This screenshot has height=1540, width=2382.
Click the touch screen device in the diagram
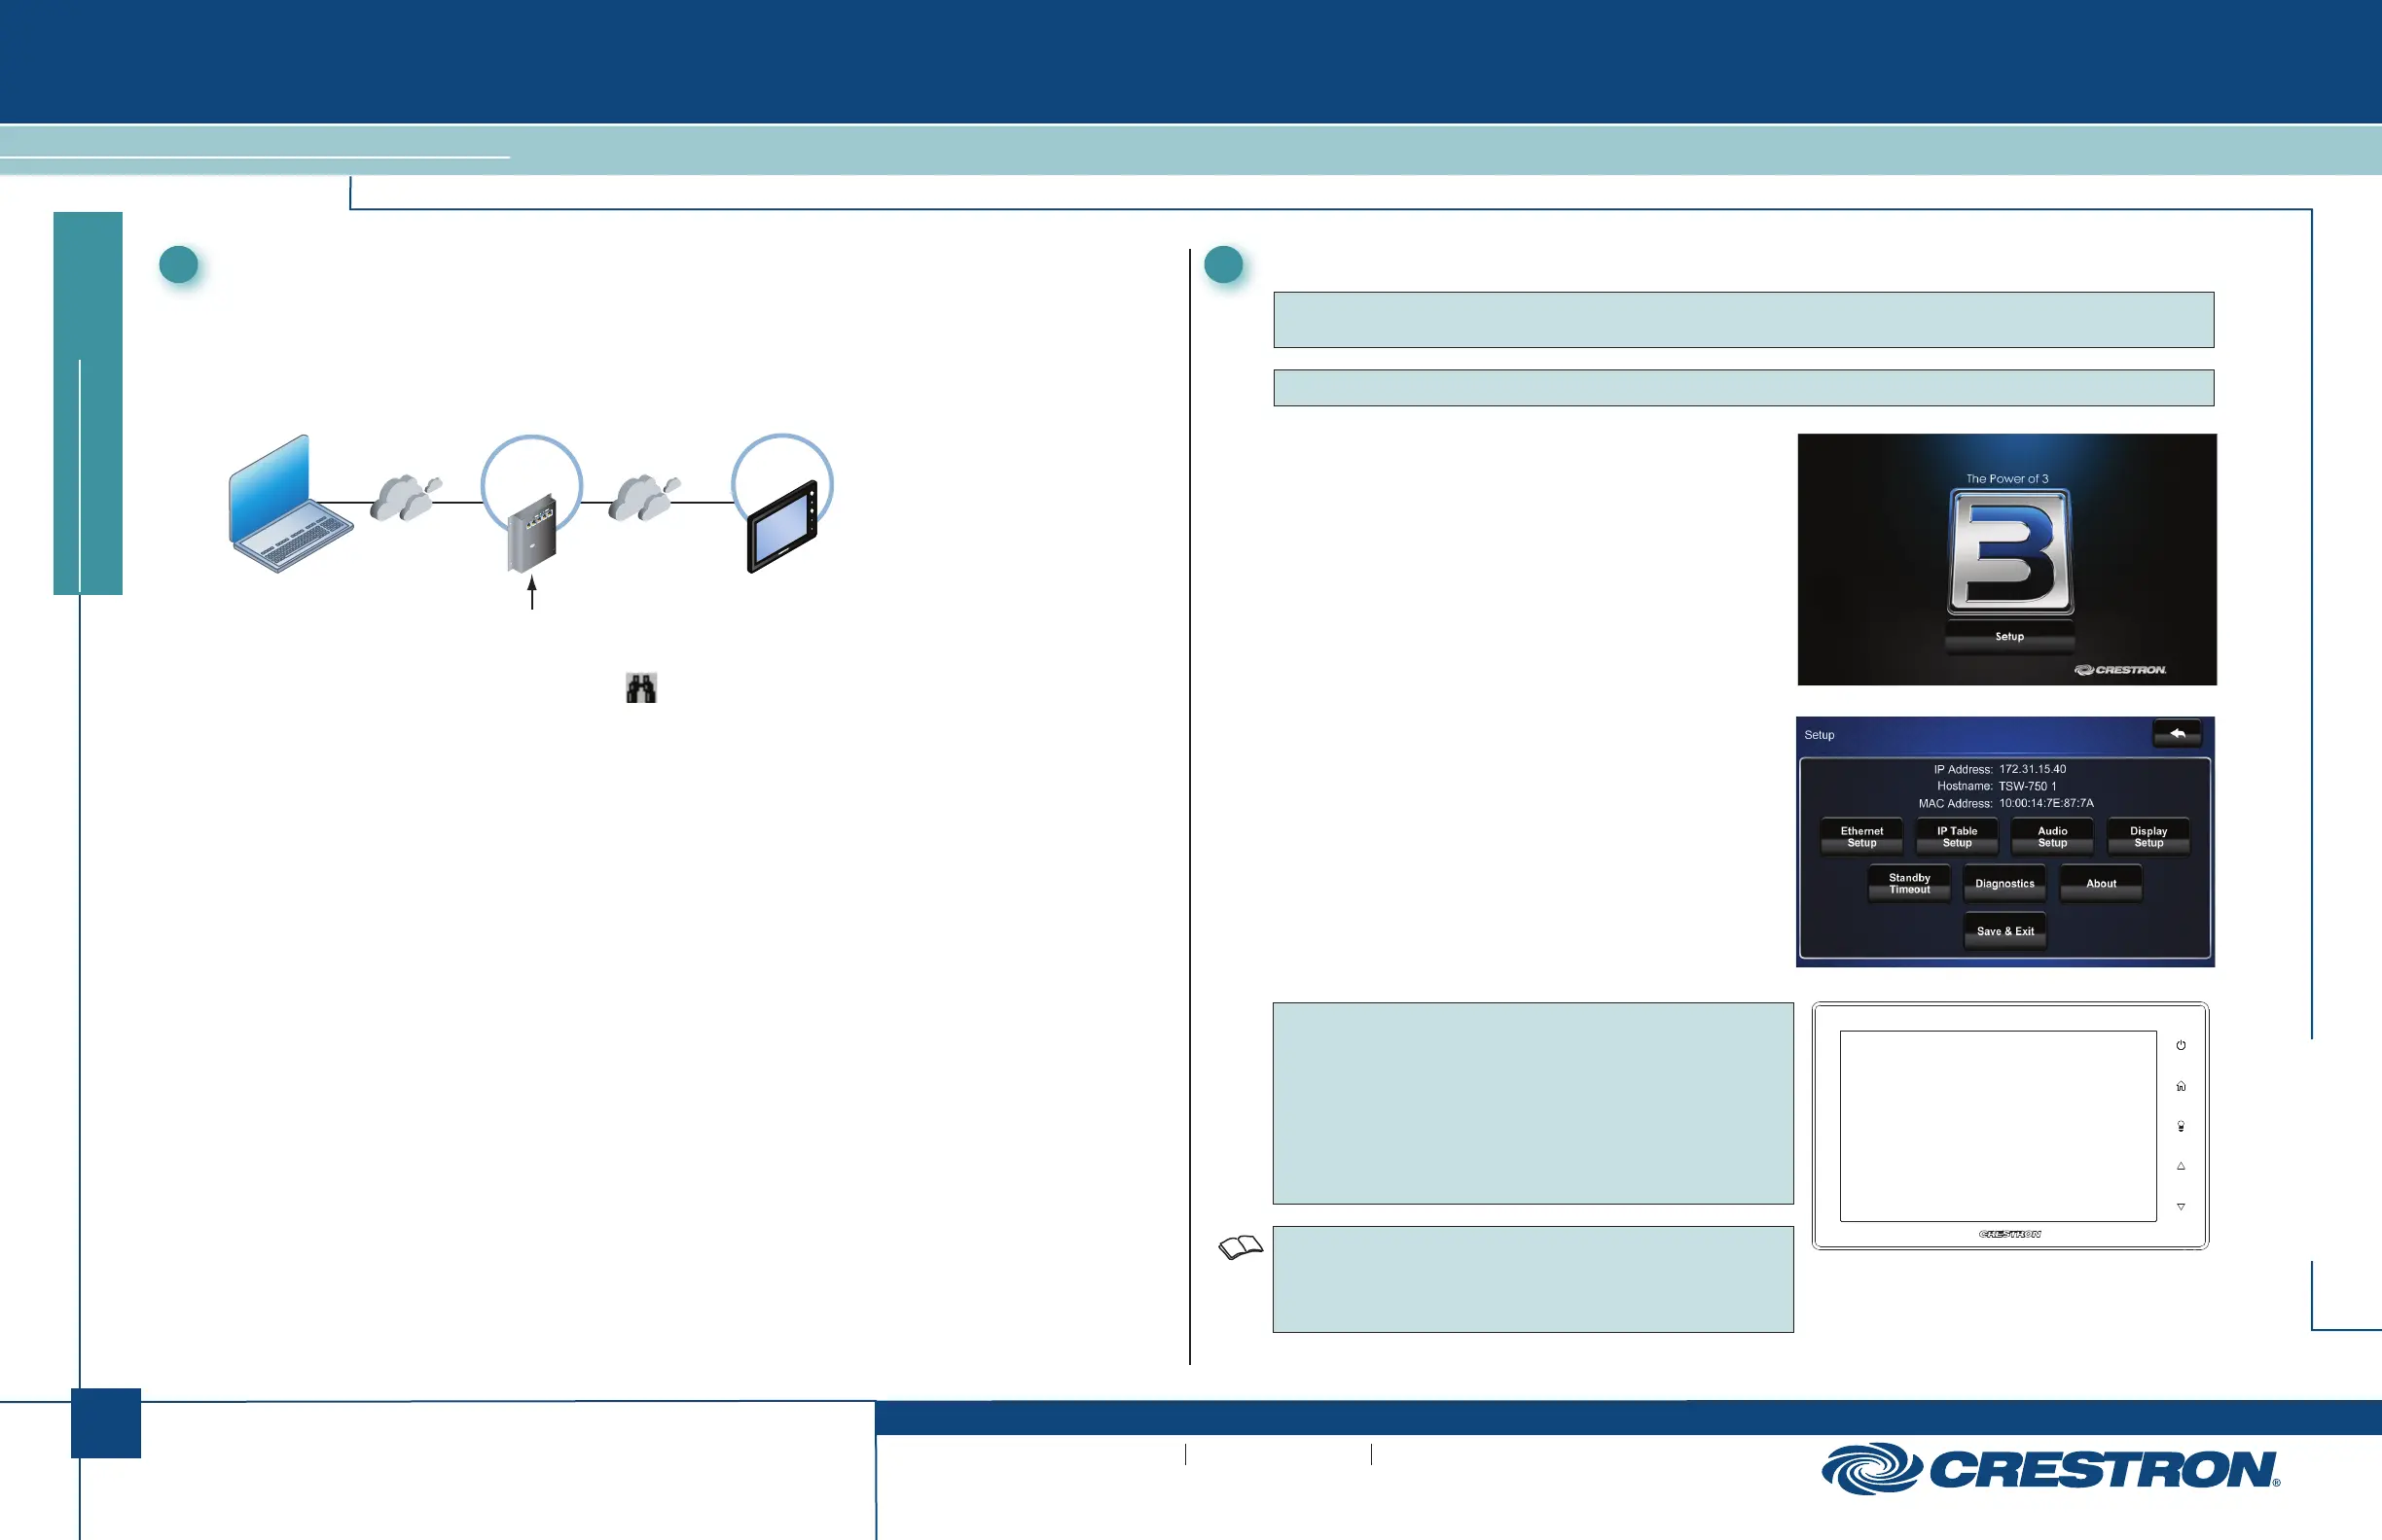pos(782,527)
